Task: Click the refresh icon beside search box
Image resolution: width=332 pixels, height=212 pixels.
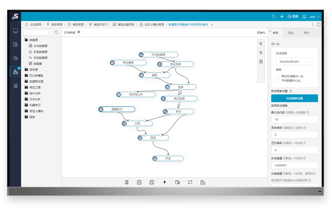Action: click(56, 32)
